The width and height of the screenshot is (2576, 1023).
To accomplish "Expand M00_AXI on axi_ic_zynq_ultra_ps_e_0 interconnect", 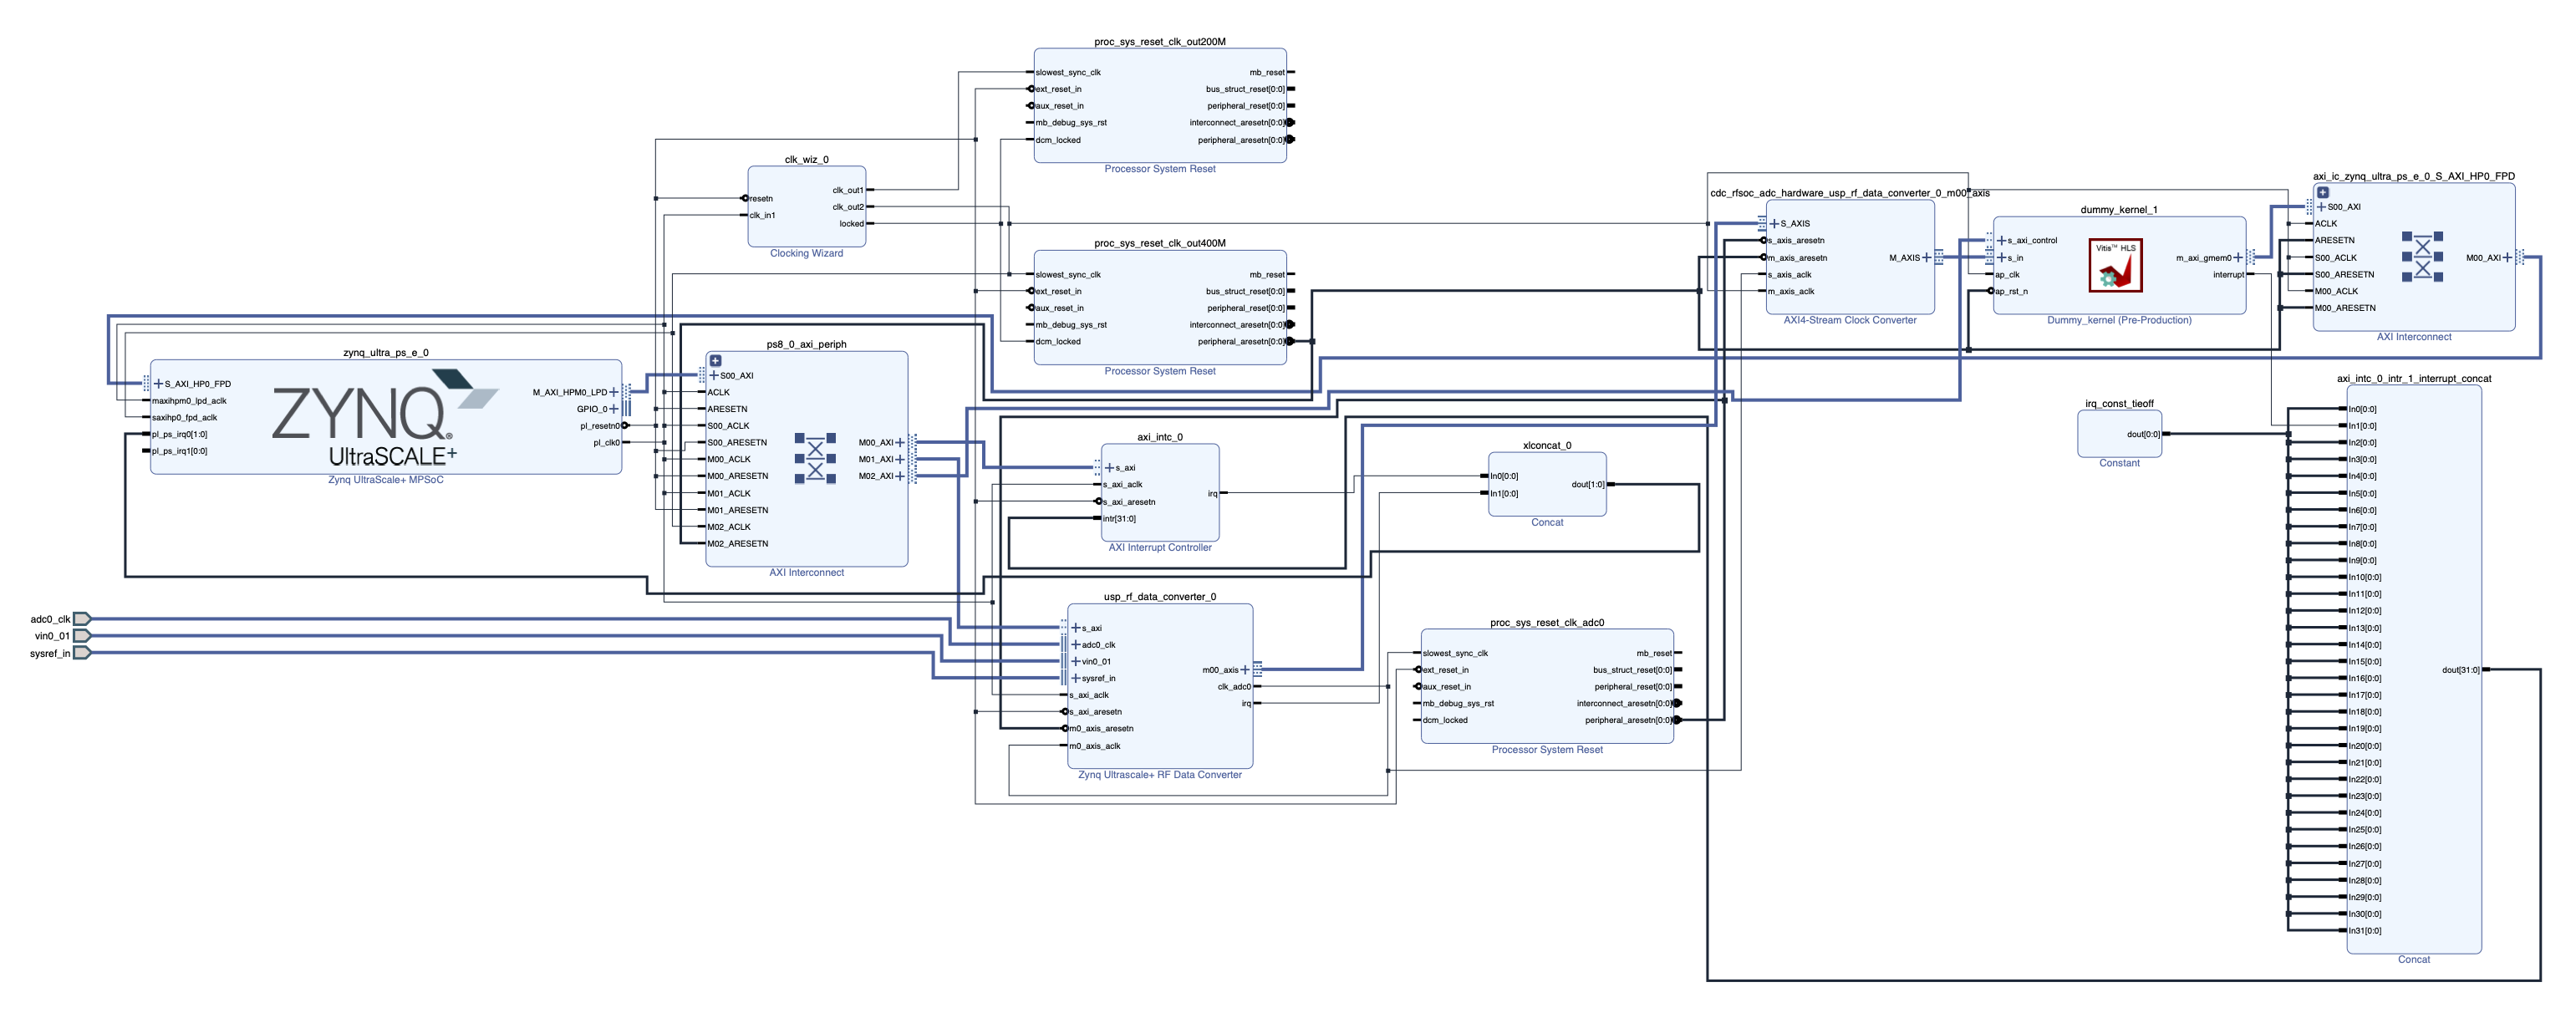I will (2507, 257).
